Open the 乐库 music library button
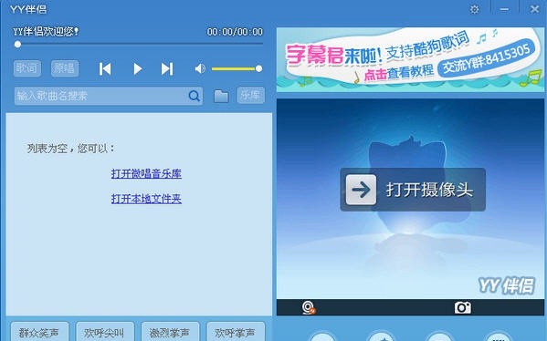 tap(251, 96)
